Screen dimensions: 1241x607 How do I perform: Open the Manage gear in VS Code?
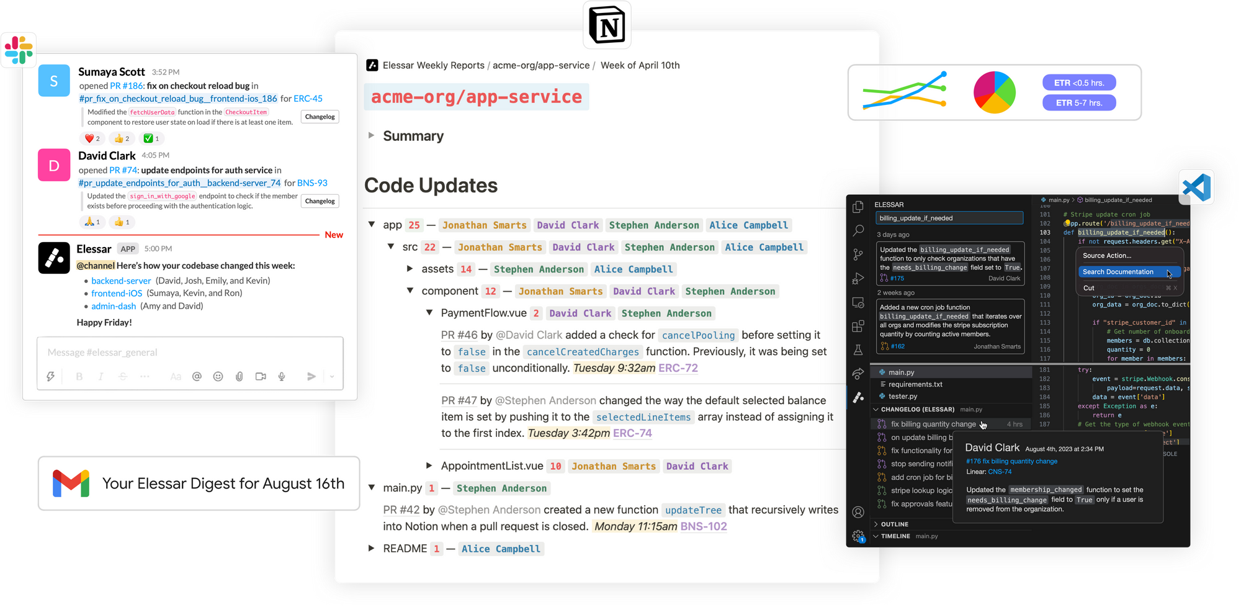(858, 536)
